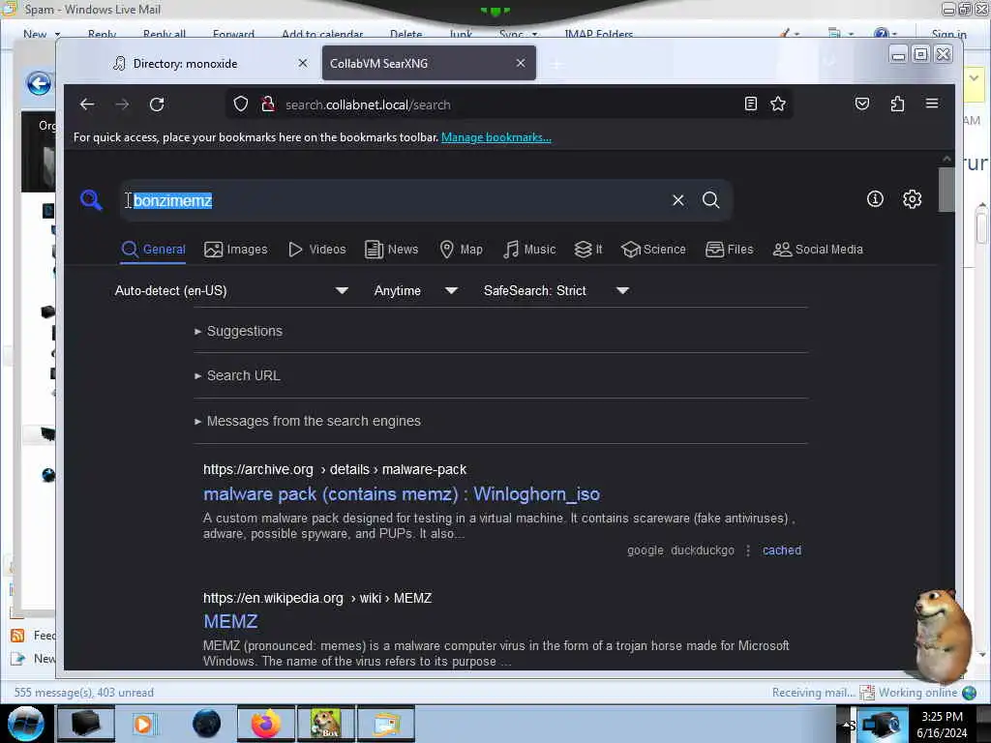
Task: Open the SearXNG preferences gear icon
Action: click(x=912, y=199)
